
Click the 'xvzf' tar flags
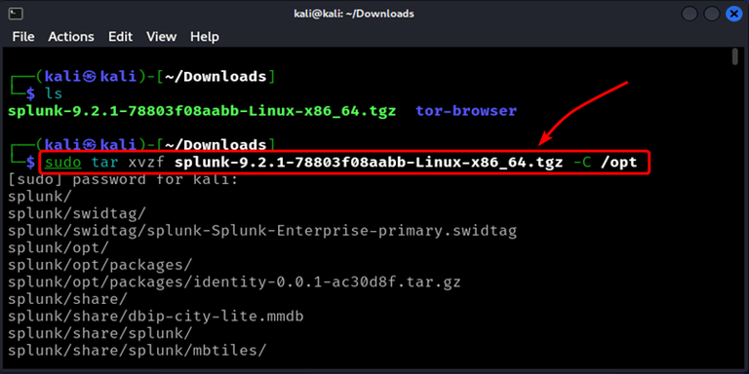(x=146, y=163)
